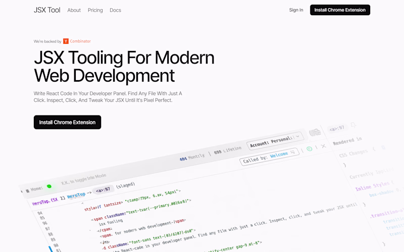The width and height of the screenshot is (404, 252).
Task: Click the CSS Changes label
Action: click(x=353, y=153)
